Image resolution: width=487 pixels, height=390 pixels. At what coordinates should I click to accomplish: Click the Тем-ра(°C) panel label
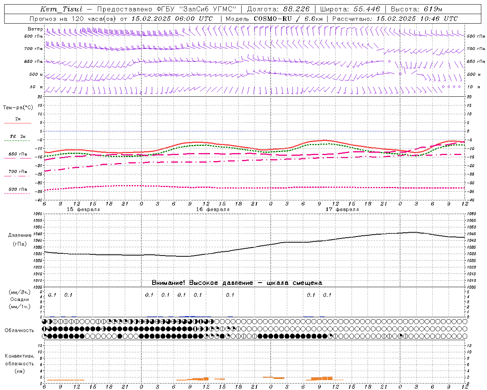tap(18, 107)
